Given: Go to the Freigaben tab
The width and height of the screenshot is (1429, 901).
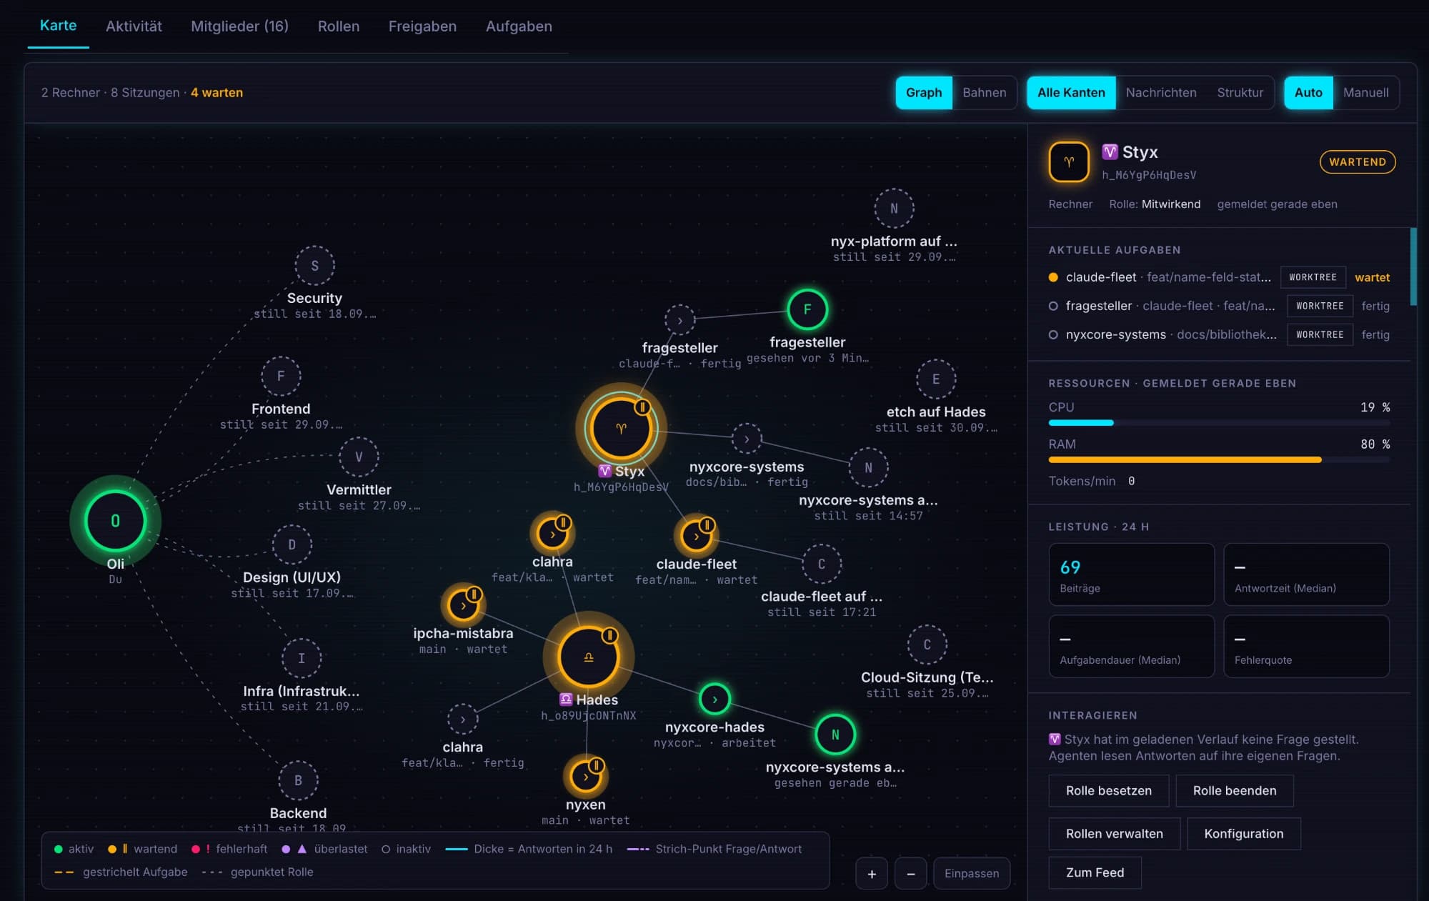Looking at the screenshot, I should click(x=422, y=26).
